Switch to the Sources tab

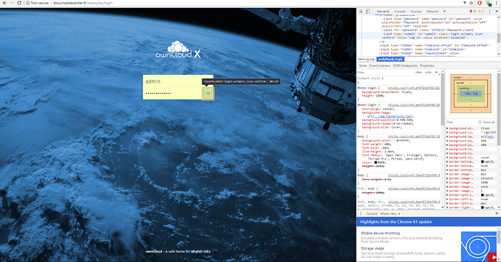[416, 11]
